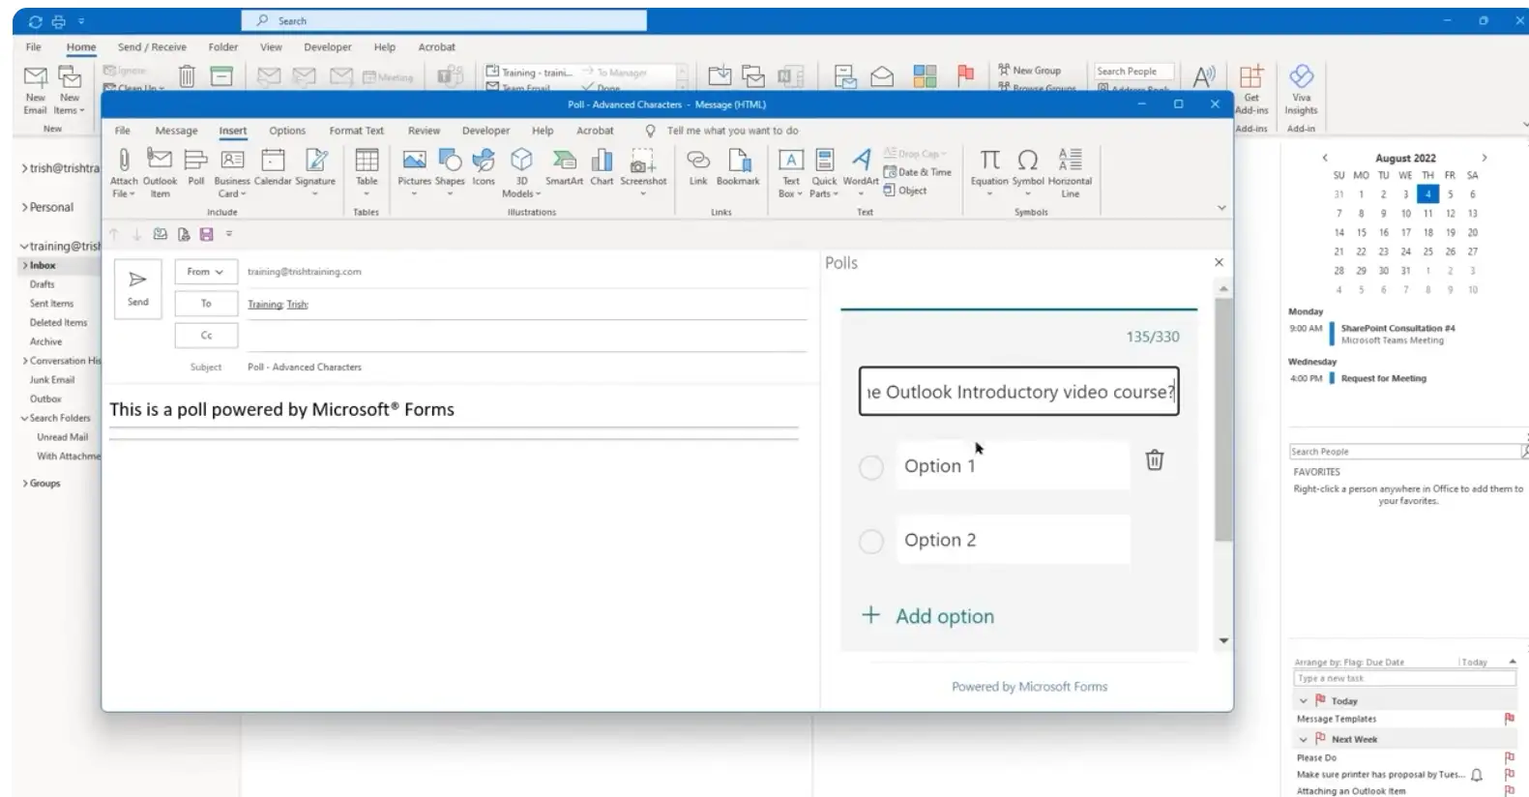
Task: Click the SmartArt icon
Action: 564,167
